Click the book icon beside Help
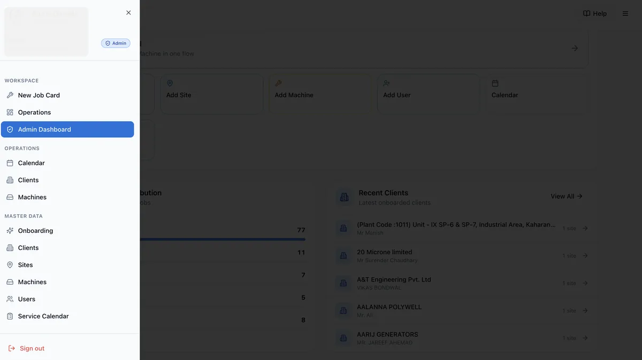This screenshot has height=360, width=642. click(x=586, y=13)
